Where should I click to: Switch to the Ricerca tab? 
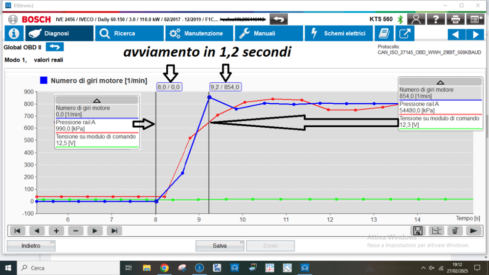point(130,33)
